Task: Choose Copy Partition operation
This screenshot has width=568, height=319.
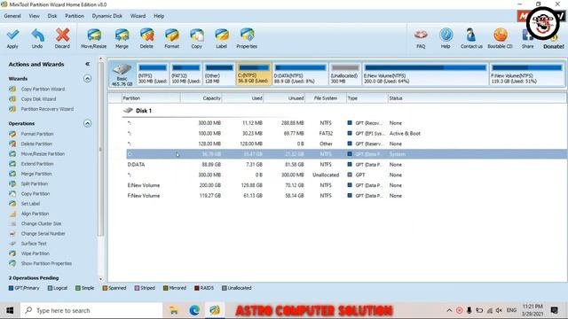Action: (x=35, y=194)
